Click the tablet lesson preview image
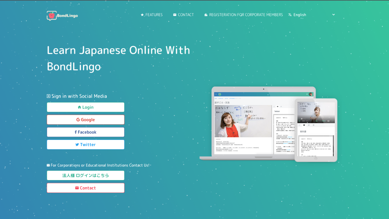The image size is (389, 219). click(316, 113)
